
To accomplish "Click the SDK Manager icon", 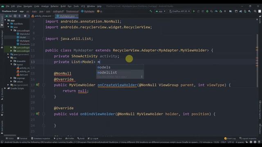I will point(249,11).
